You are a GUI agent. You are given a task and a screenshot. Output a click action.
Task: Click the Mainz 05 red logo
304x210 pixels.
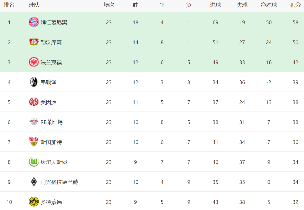tap(34, 102)
